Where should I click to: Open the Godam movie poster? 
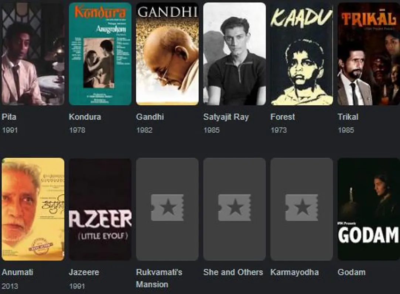pos(369,209)
